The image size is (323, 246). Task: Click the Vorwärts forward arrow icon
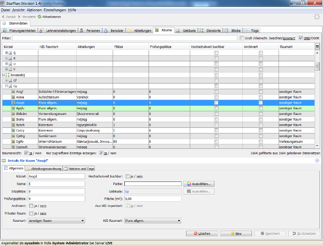point(19,17)
